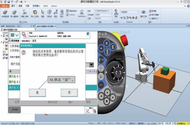
Task: Open the FlexPendant status bar icon at right
Action: pos(88,34)
